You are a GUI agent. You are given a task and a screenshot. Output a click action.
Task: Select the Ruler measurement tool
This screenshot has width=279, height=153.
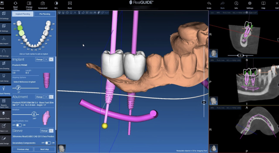click(x=70, y=4)
